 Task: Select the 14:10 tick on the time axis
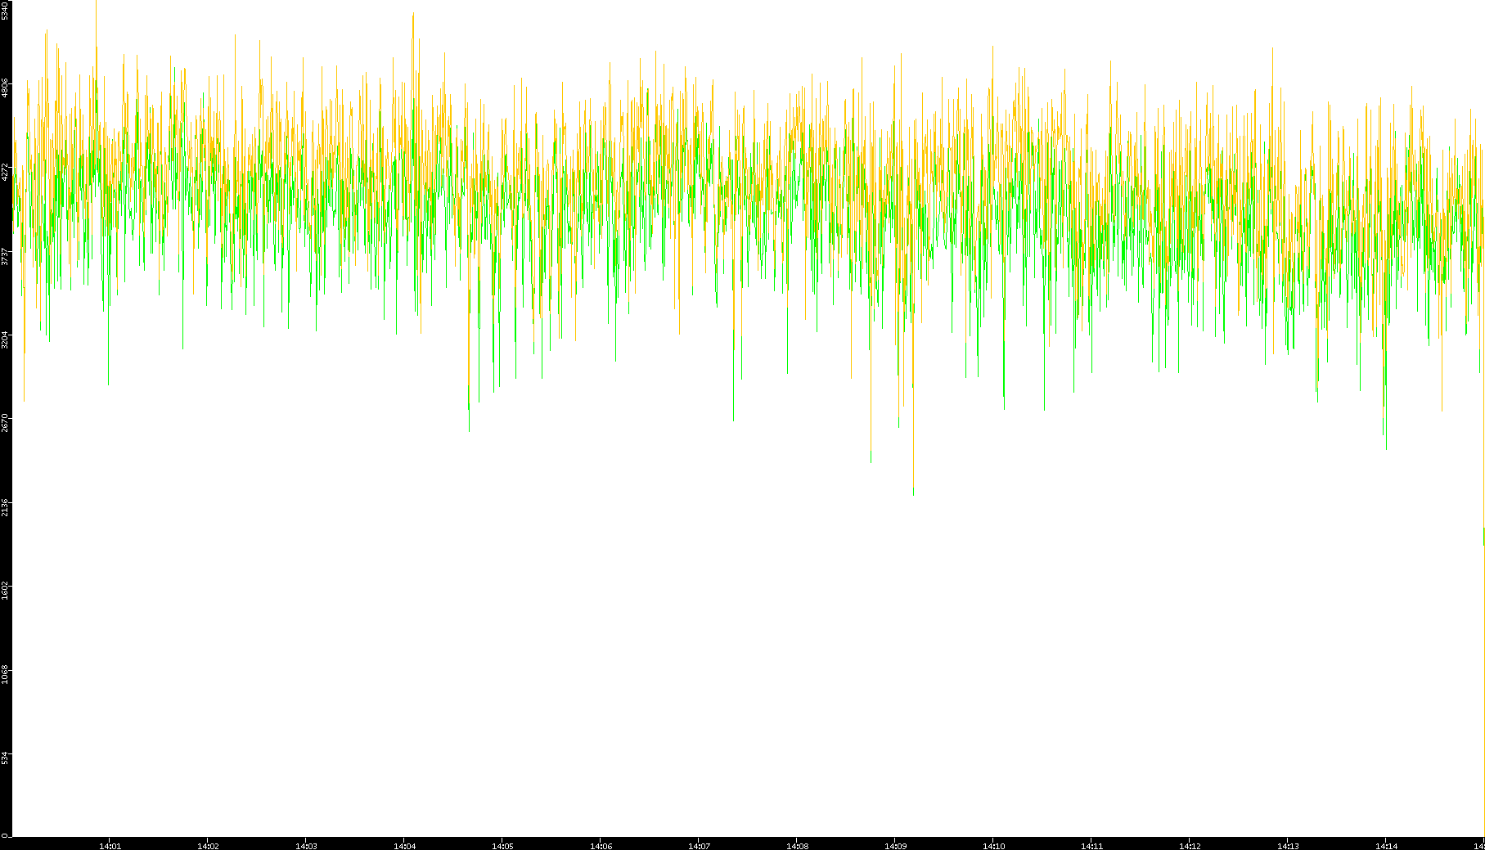[993, 846]
